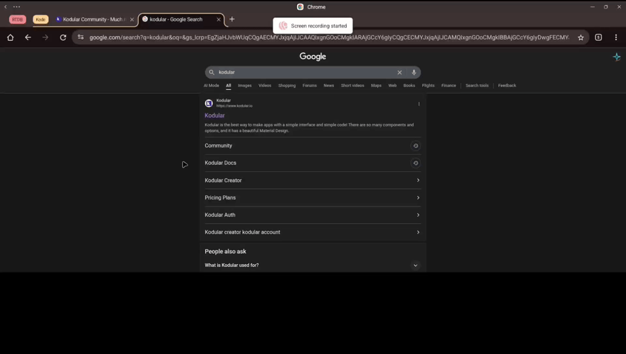Viewport: 626px width, 354px height.
Task: Select the Web results filter
Action: pos(392,85)
